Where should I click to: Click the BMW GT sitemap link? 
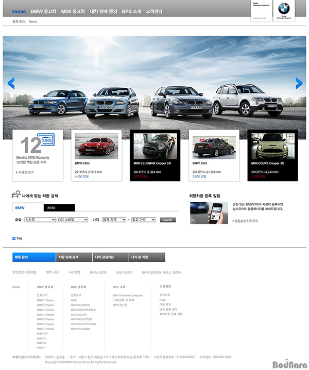(42, 334)
